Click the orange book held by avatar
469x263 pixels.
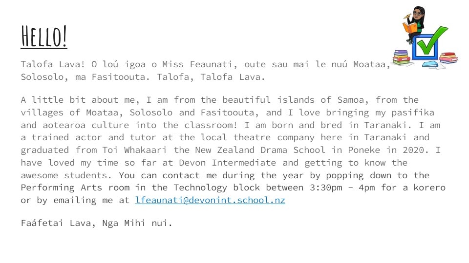coord(409,28)
